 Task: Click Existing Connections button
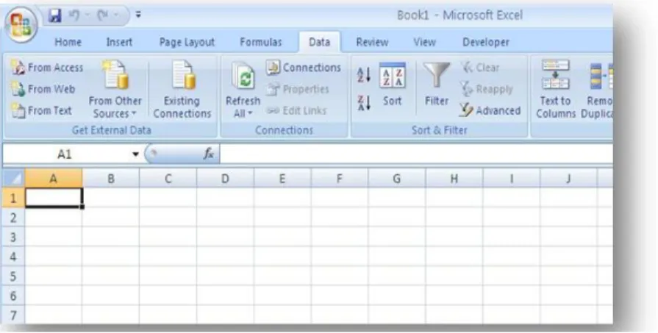tap(182, 89)
